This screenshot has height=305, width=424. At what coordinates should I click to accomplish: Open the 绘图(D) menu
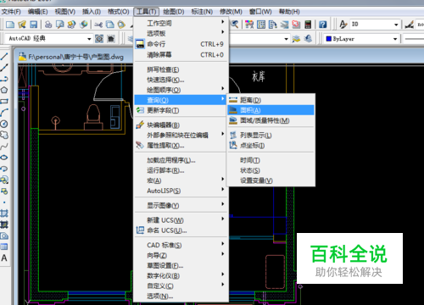[x=174, y=12]
